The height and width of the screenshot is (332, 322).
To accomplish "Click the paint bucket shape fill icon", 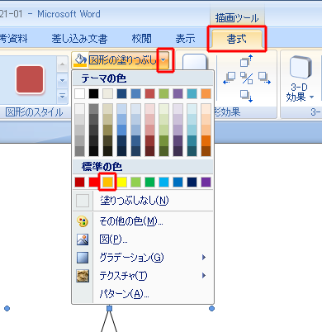I will (x=80, y=59).
